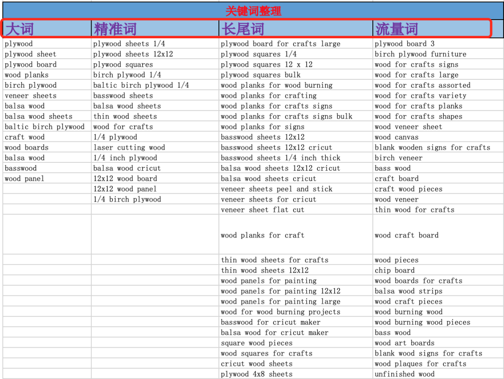Select 'thin wood sheets for crafts' cell

(296, 260)
